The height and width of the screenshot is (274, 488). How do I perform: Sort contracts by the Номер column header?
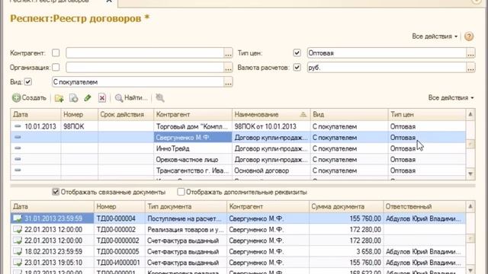79,114
